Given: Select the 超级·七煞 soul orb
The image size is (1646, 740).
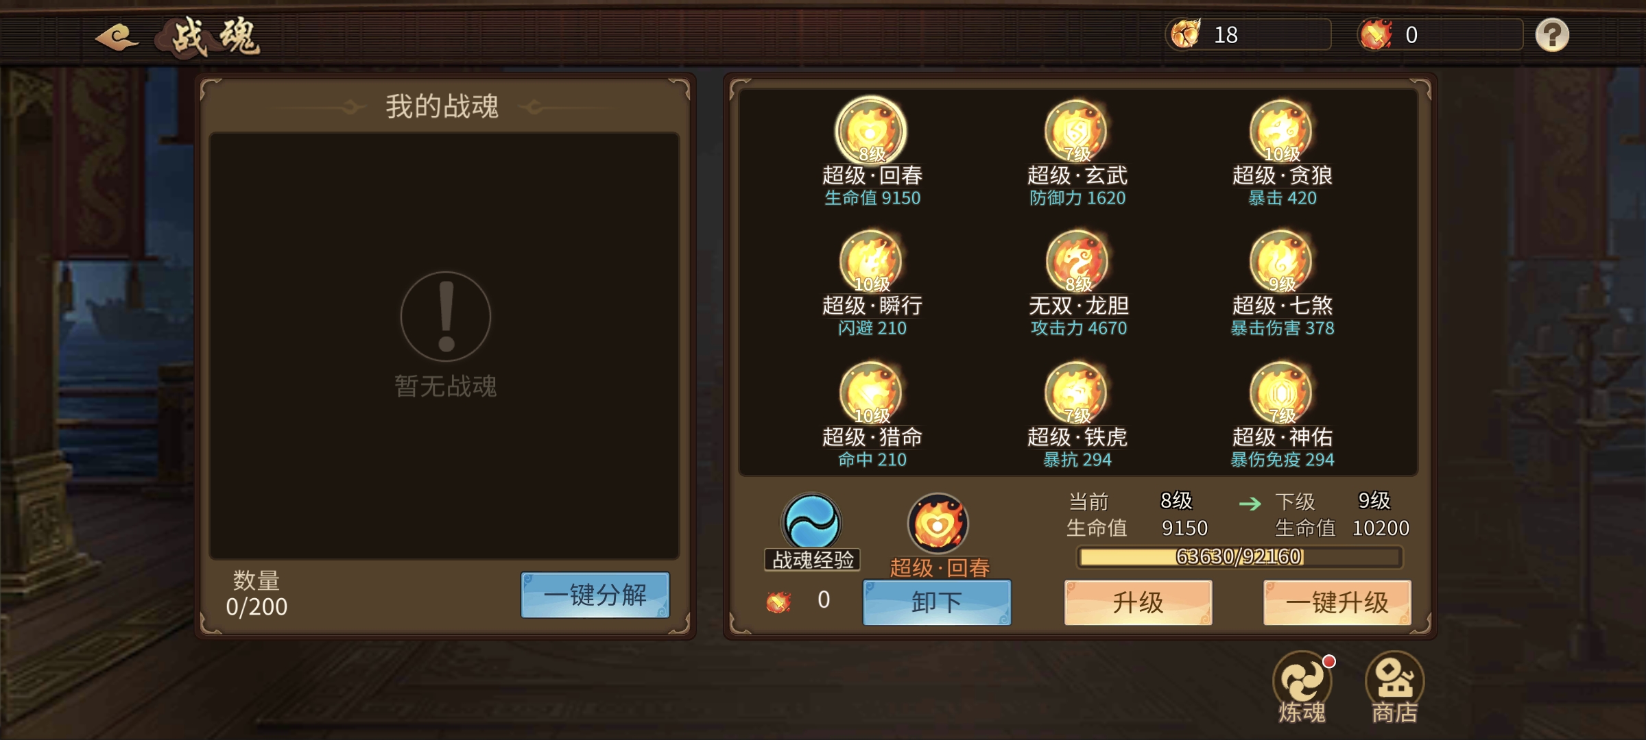Looking at the screenshot, I should (x=1281, y=261).
